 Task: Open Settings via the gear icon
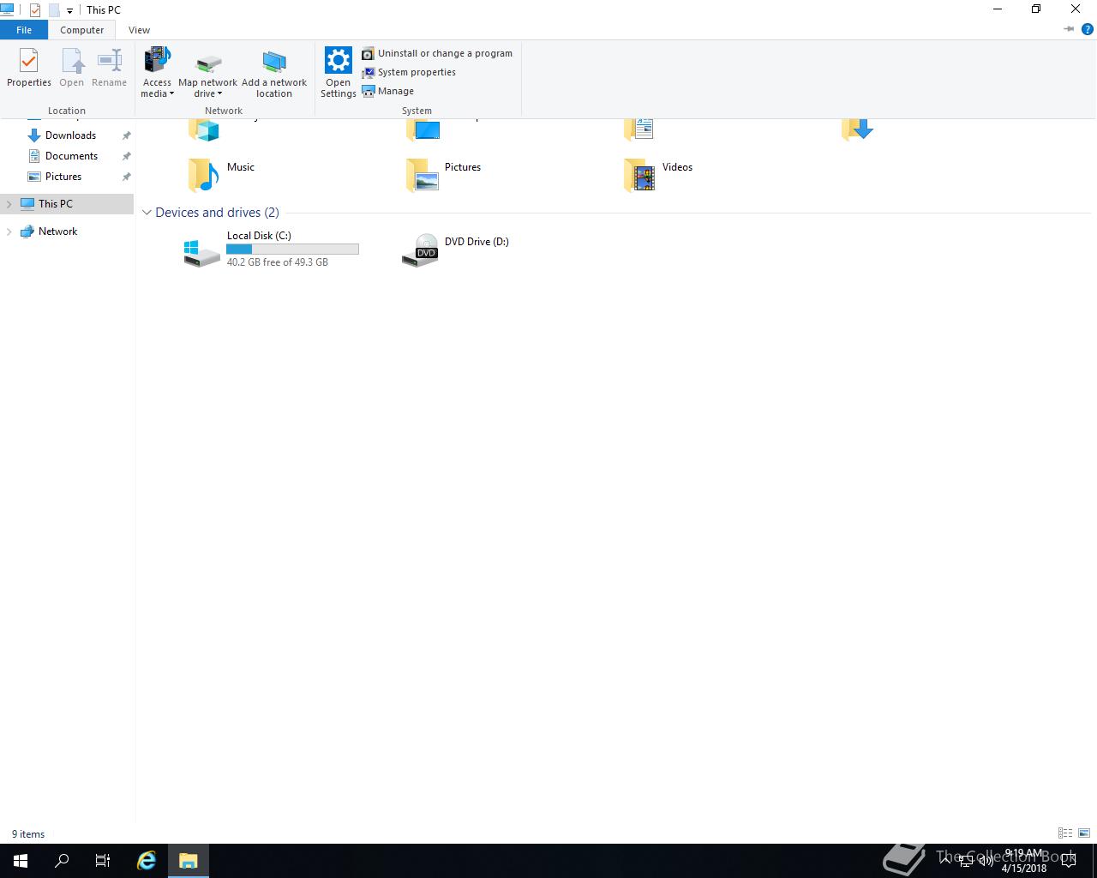[x=339, y=73]
